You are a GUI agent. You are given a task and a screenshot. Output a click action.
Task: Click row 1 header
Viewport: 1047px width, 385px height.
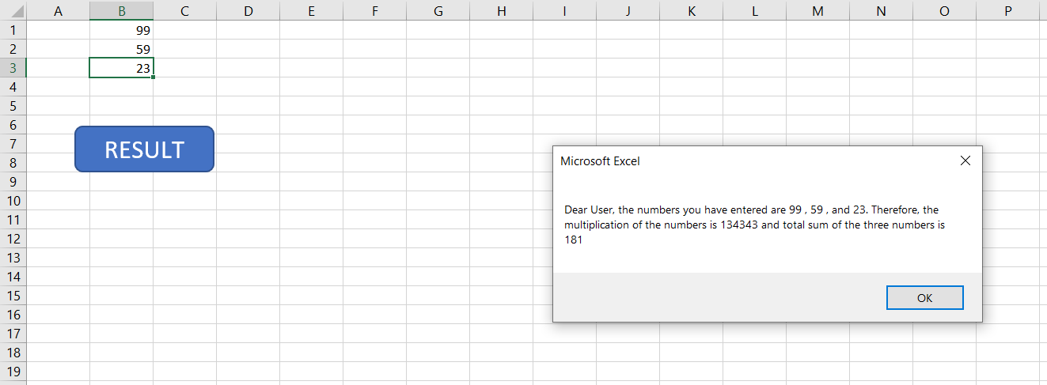click(x=13, y=30)
